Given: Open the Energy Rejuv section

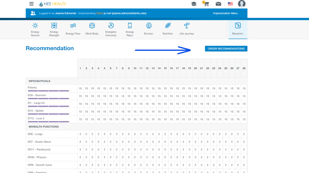Looking at the screenshot, I should (130, 29).
